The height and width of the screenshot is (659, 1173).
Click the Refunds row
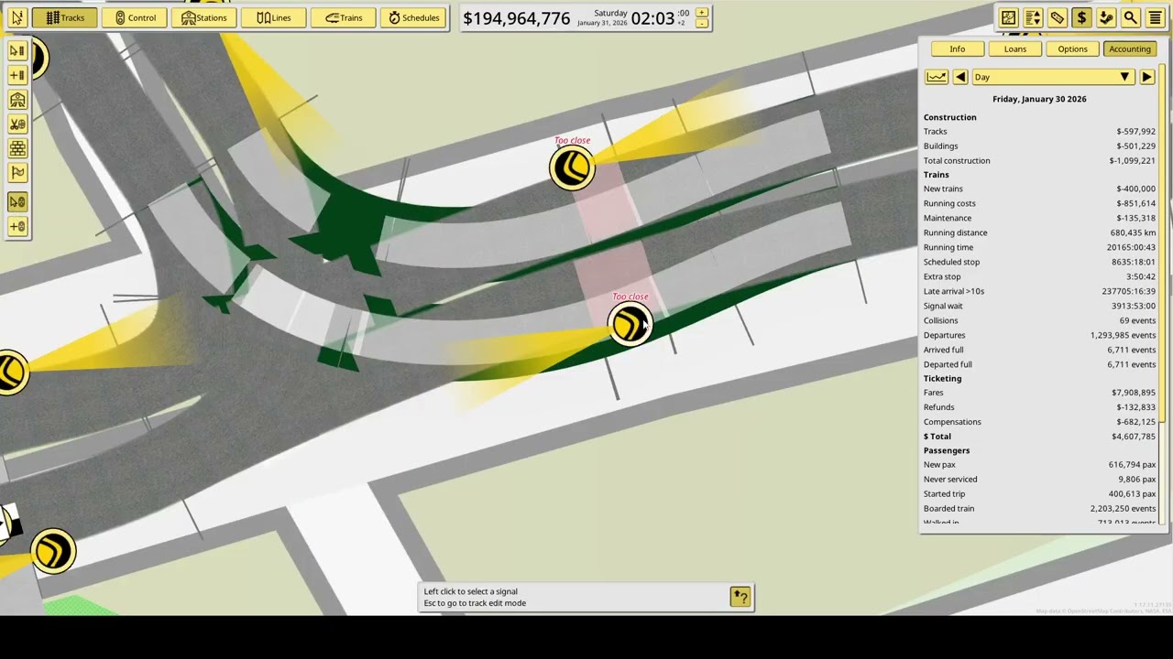[x=1039, y=407]
